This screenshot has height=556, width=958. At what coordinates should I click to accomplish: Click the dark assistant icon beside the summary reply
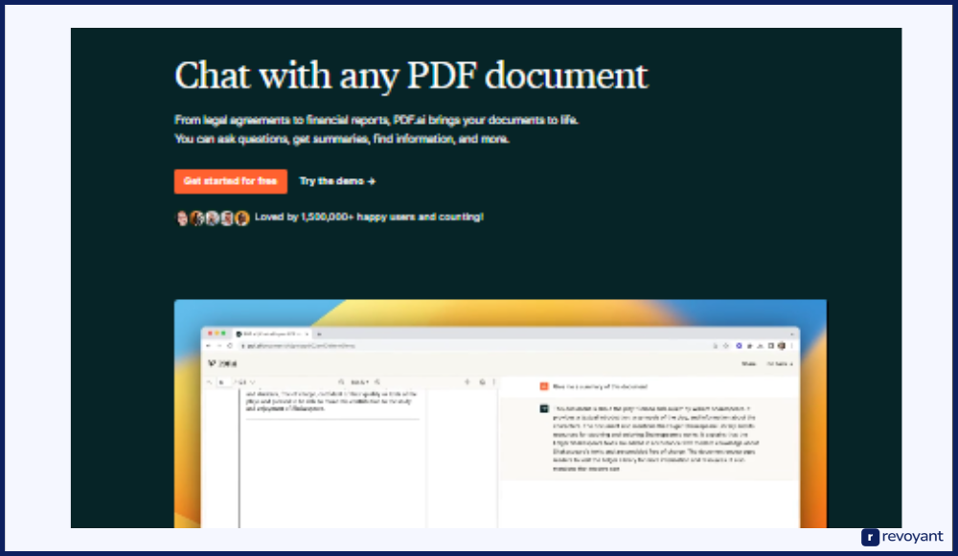coord(544,408)
